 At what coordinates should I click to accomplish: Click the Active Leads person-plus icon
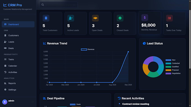pyautogui.click(x=71, y=18)
